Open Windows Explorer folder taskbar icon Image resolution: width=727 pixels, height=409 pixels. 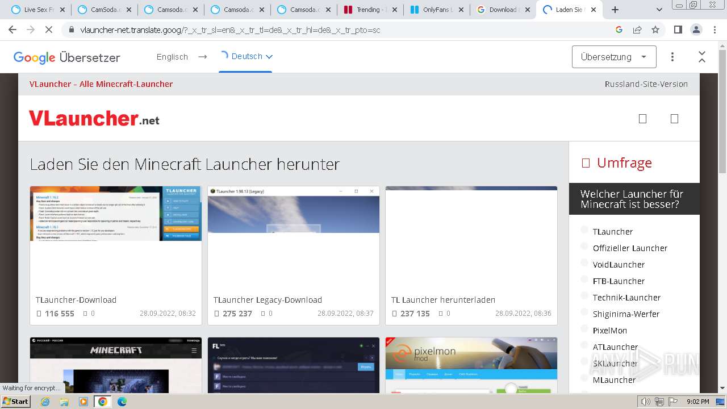[64, 402]
